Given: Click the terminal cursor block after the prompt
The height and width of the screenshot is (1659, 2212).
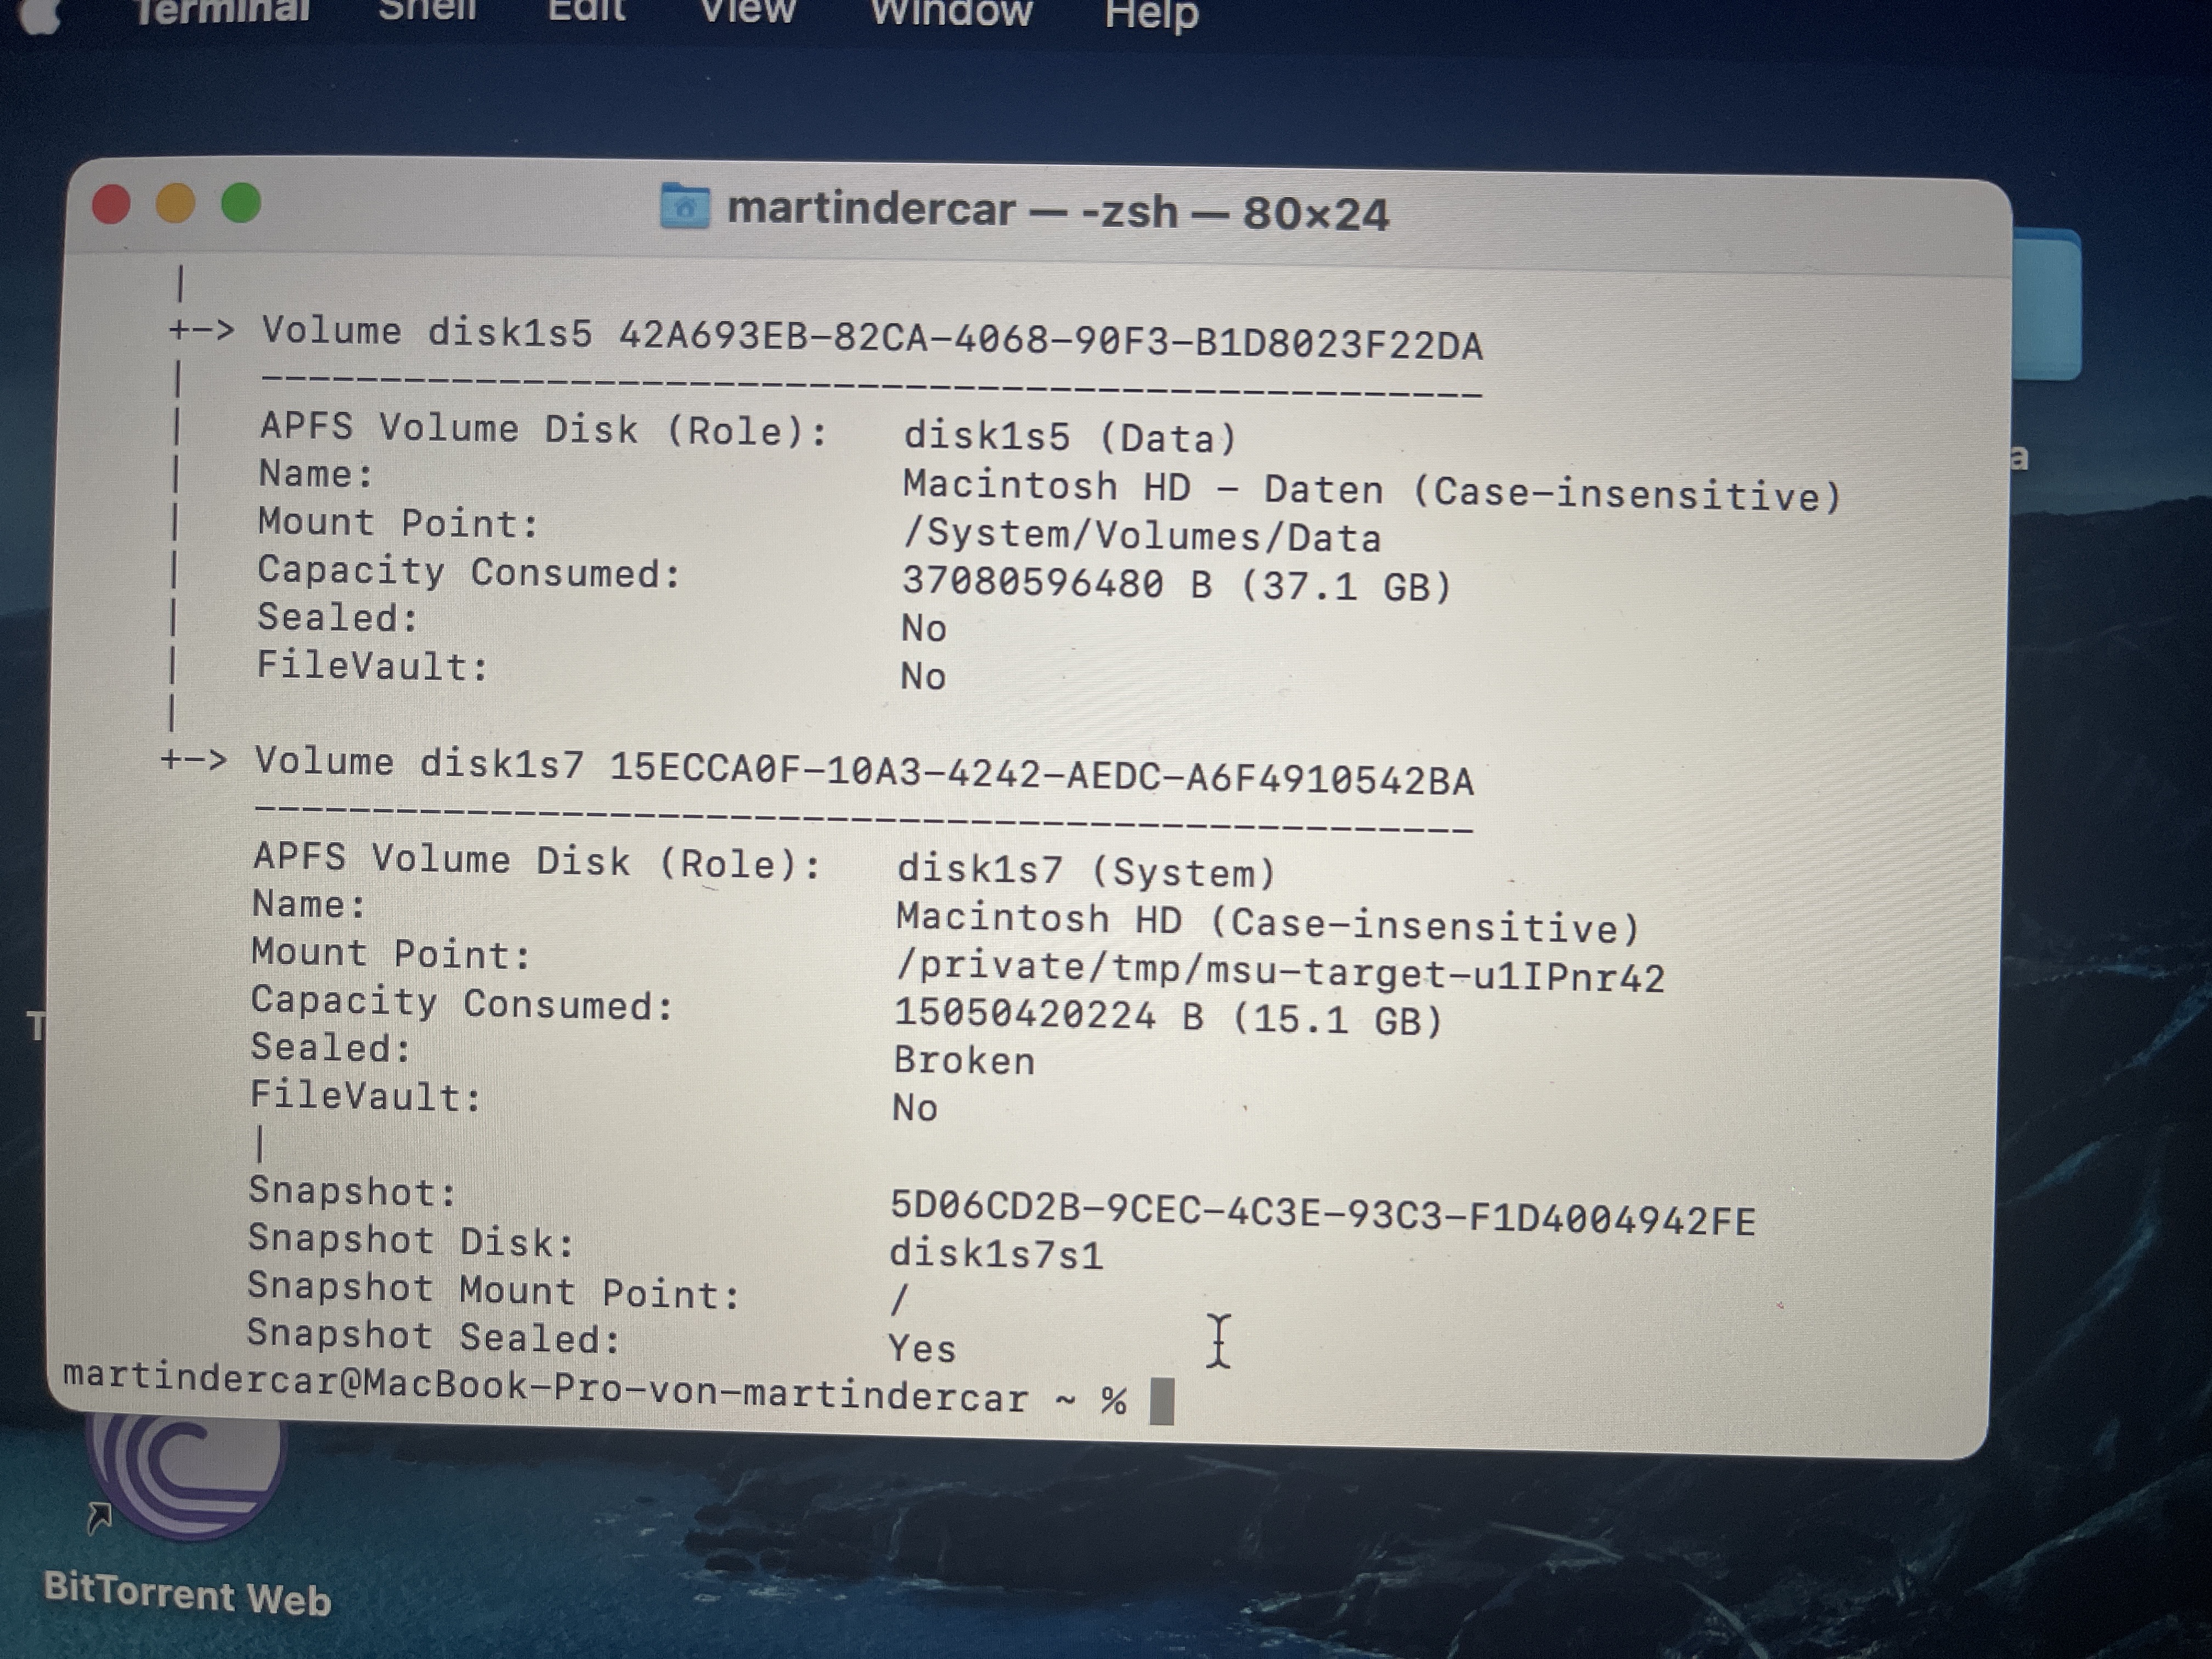Looking at the screenshot, I should (1161, 1400).
